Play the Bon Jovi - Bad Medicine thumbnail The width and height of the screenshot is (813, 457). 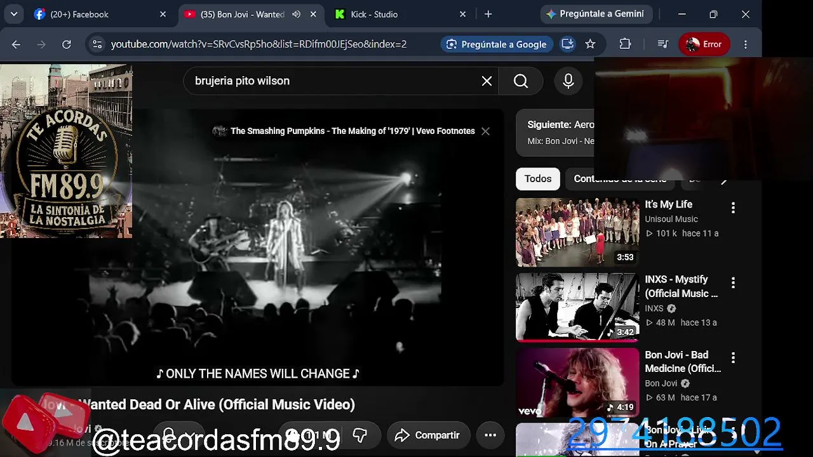pos(577,382)
